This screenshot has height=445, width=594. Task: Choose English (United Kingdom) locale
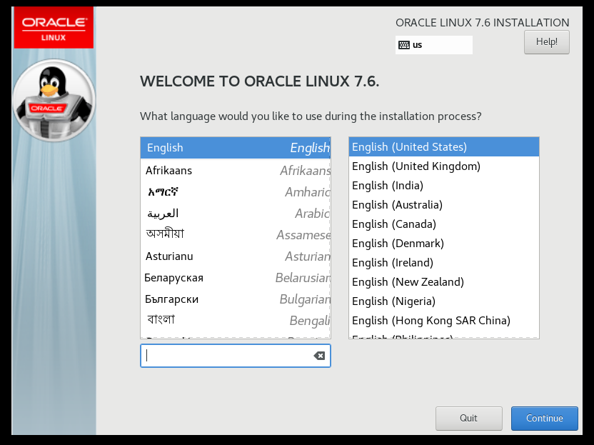[x=444, y=166]
